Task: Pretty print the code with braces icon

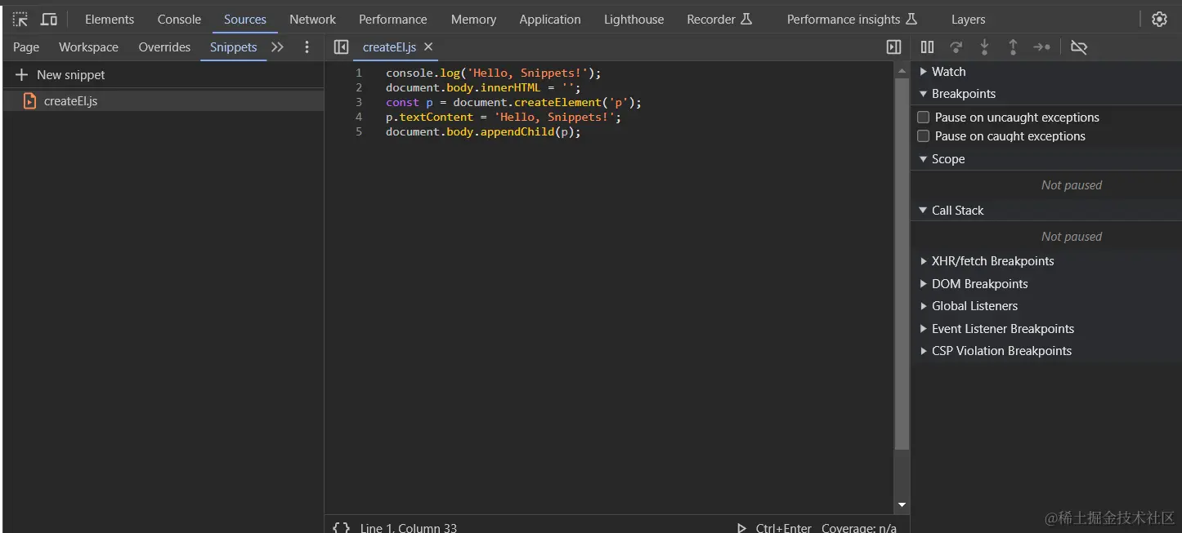Action: pyautogui.click(x=341, y=527)
